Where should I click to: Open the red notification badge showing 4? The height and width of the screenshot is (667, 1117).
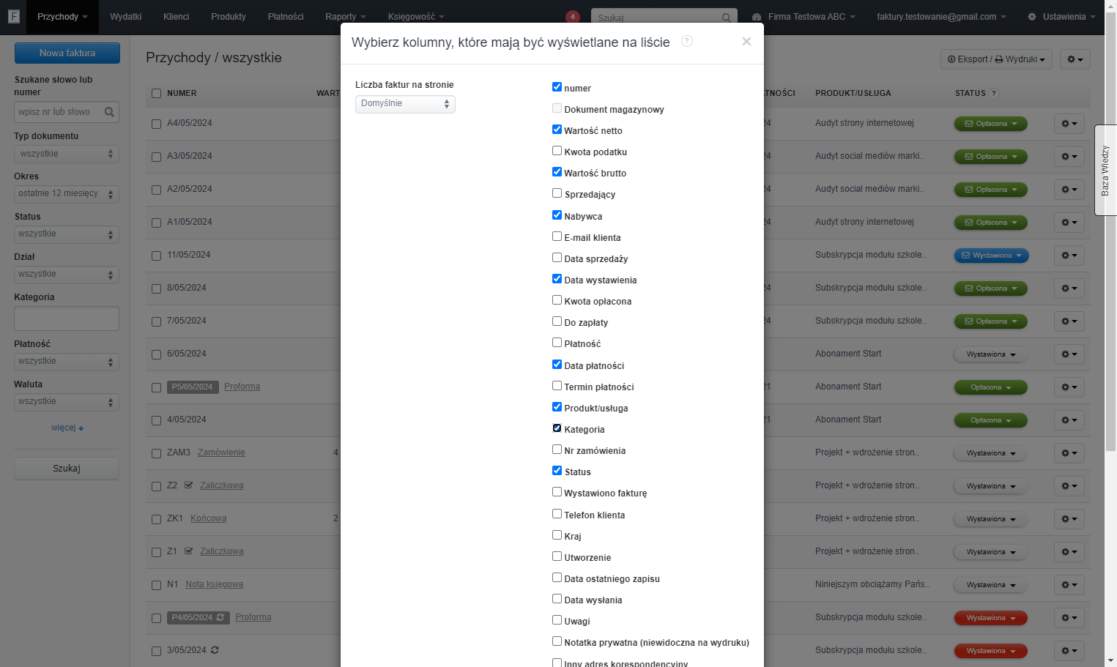tap(573, 17)
